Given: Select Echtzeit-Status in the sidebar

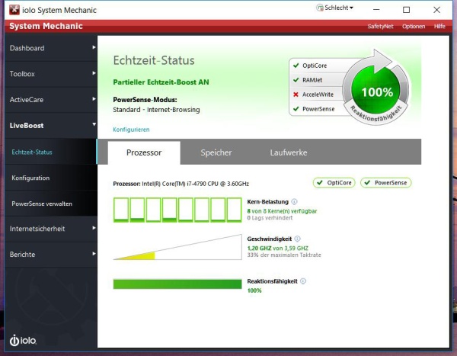Looking at the screenshot, I should point(51,152).
